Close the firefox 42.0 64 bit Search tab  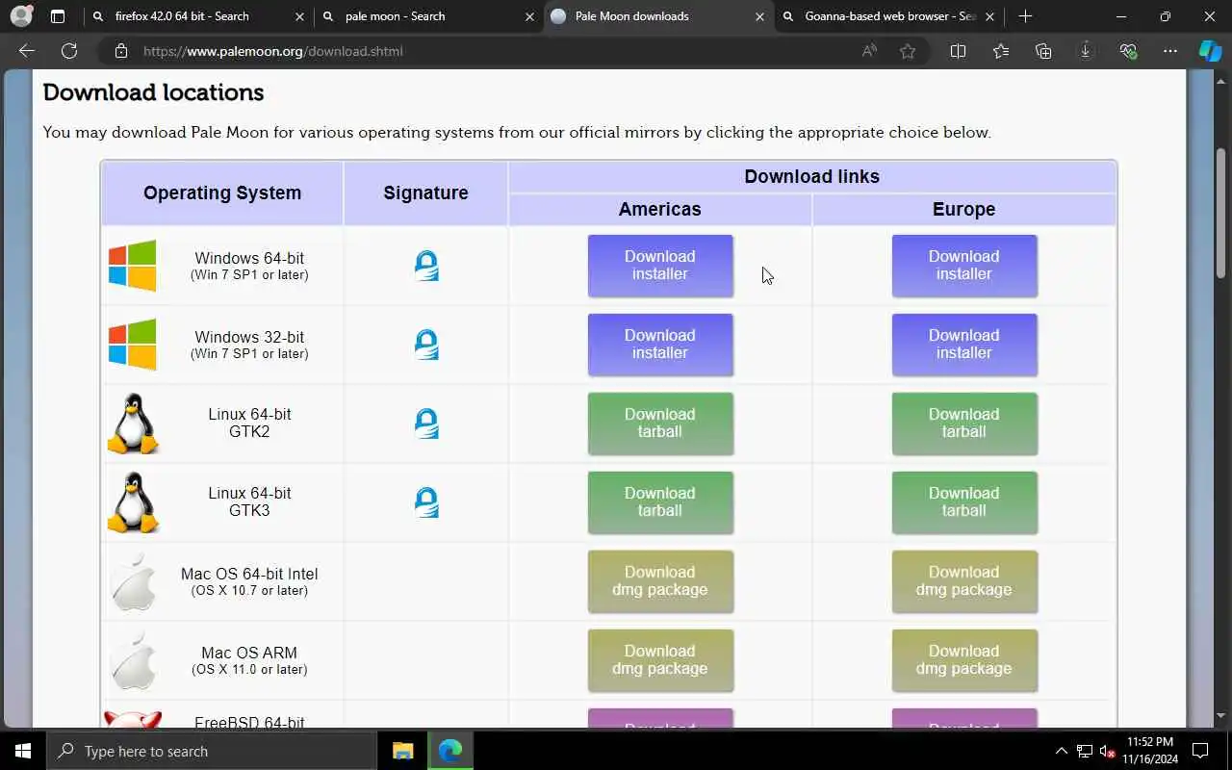(300, 16)
